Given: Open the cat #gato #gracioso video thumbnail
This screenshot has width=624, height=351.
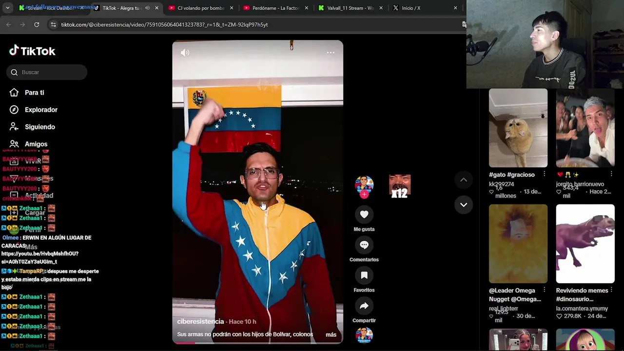Looking at the screenshot, I should 518,128.
